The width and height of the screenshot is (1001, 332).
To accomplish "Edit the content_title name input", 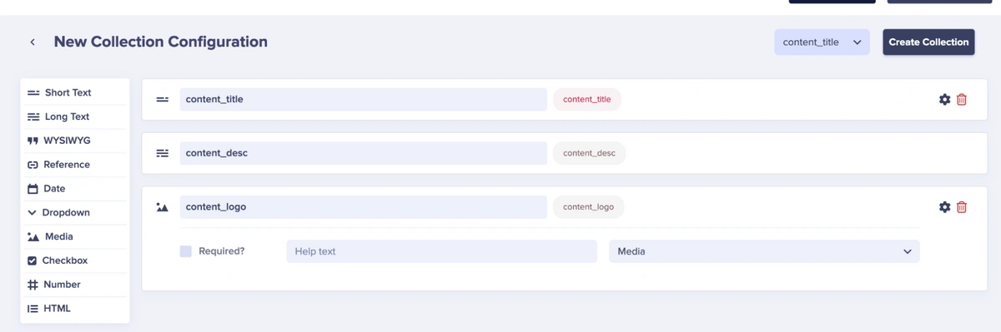I will 363,99.
